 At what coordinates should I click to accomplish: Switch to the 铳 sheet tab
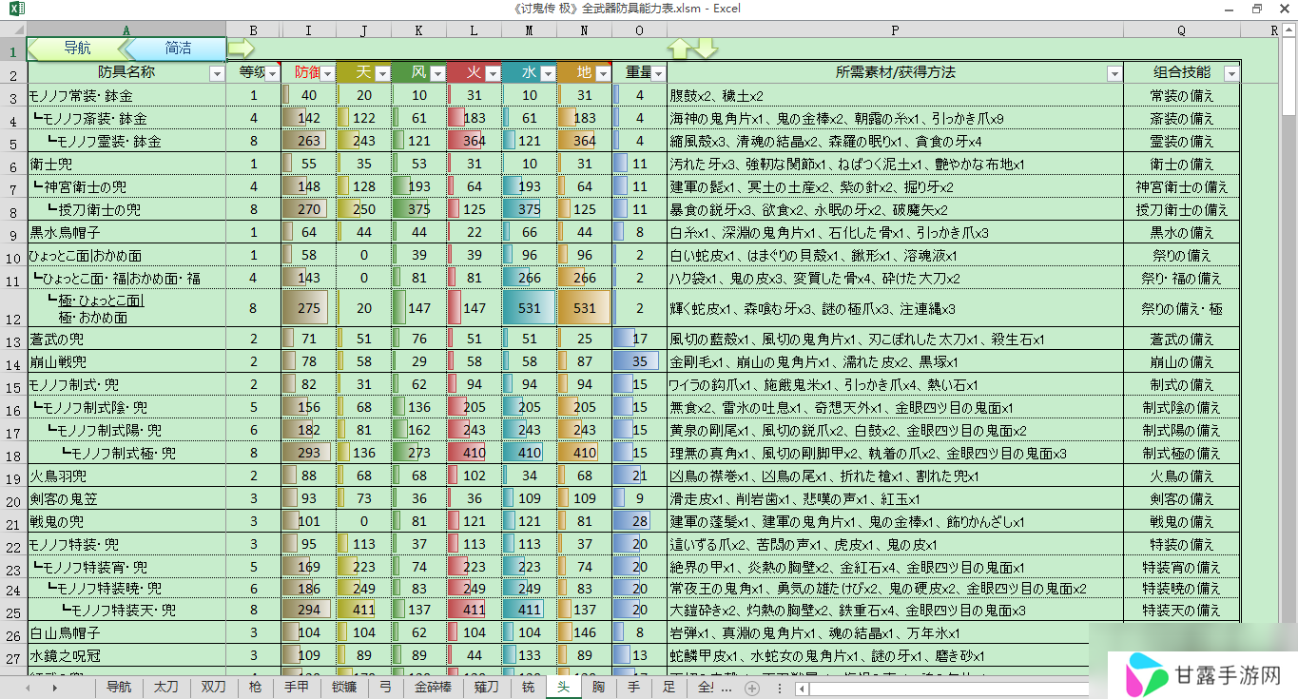528,687
